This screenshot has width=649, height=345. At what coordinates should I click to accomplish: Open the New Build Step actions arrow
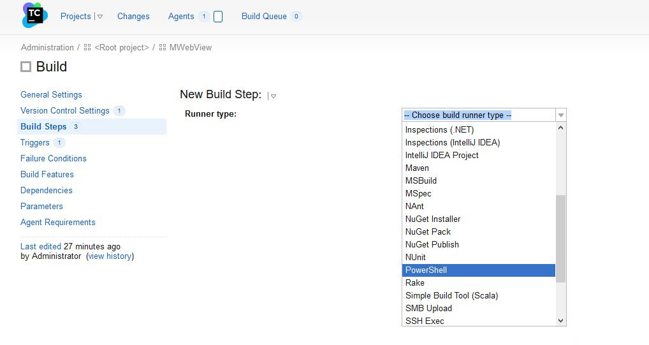[273, 96]
